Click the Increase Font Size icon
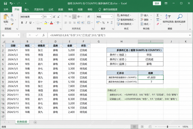Image resolution: width=193 pixels, height=129 pixels. coord(54,17)
